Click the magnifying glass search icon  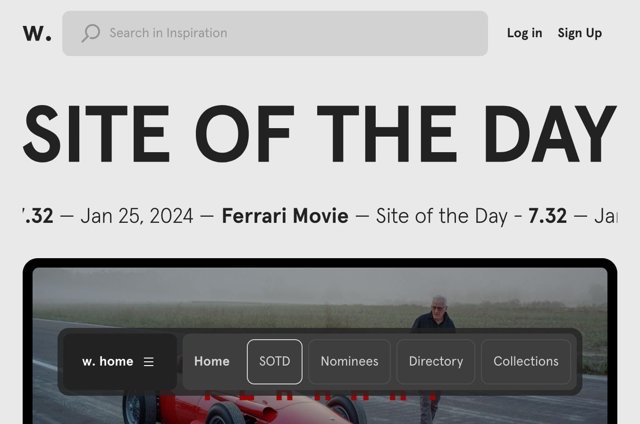(91, 33)
